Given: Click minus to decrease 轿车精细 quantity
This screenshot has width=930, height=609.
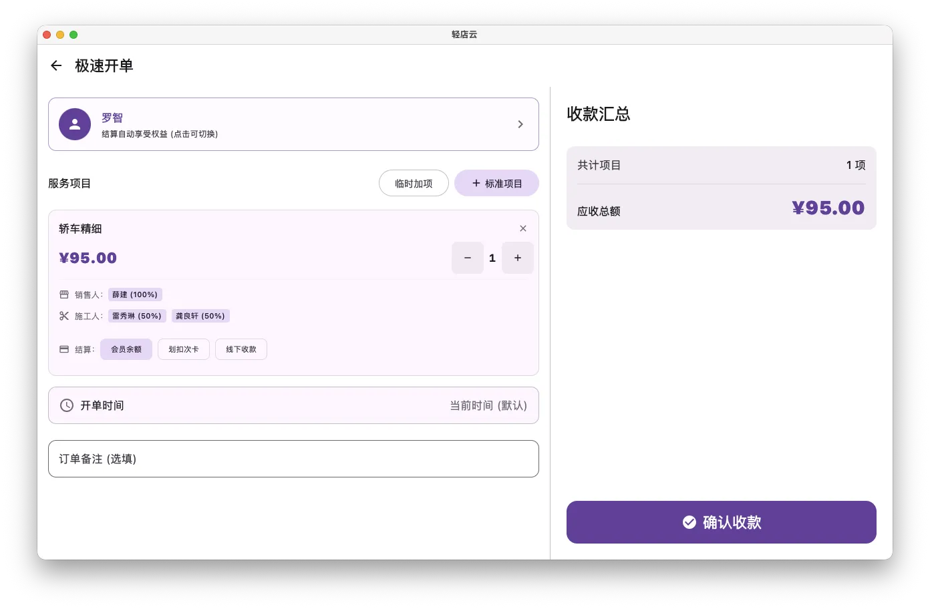Looking at the screenshot, I should click(x=467, y=257).
